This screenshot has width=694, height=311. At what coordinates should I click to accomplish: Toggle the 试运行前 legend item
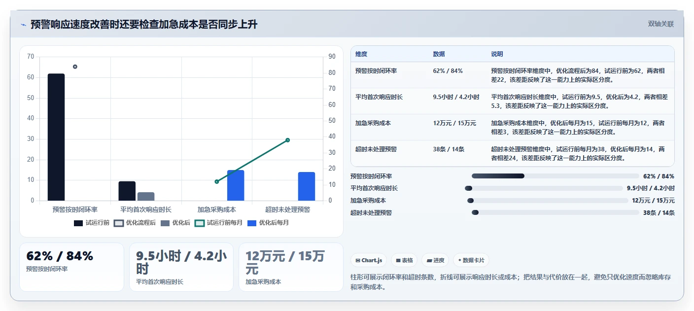92,223
